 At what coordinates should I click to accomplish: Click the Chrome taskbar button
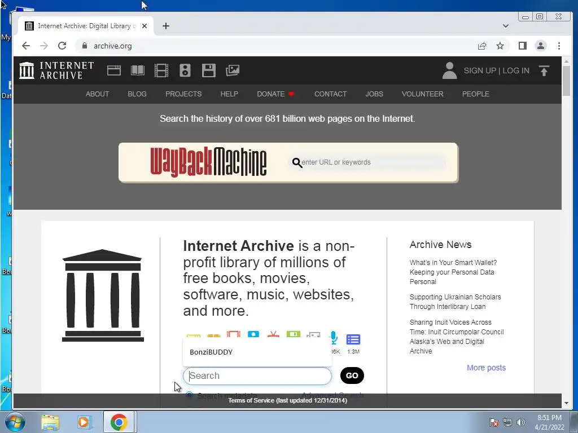[119, 422]
